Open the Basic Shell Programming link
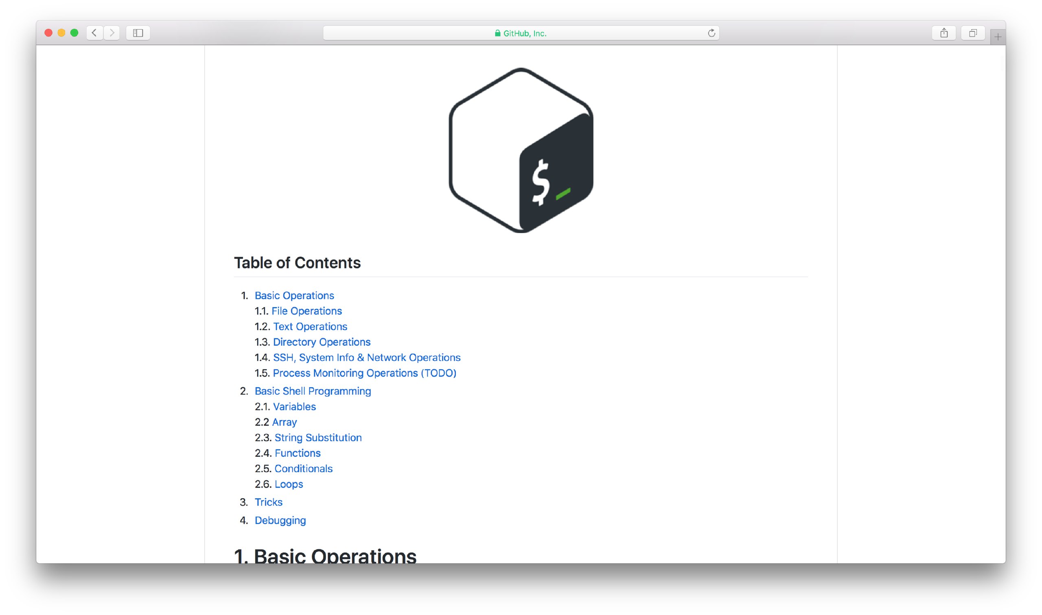 click(x=313, y=391)
